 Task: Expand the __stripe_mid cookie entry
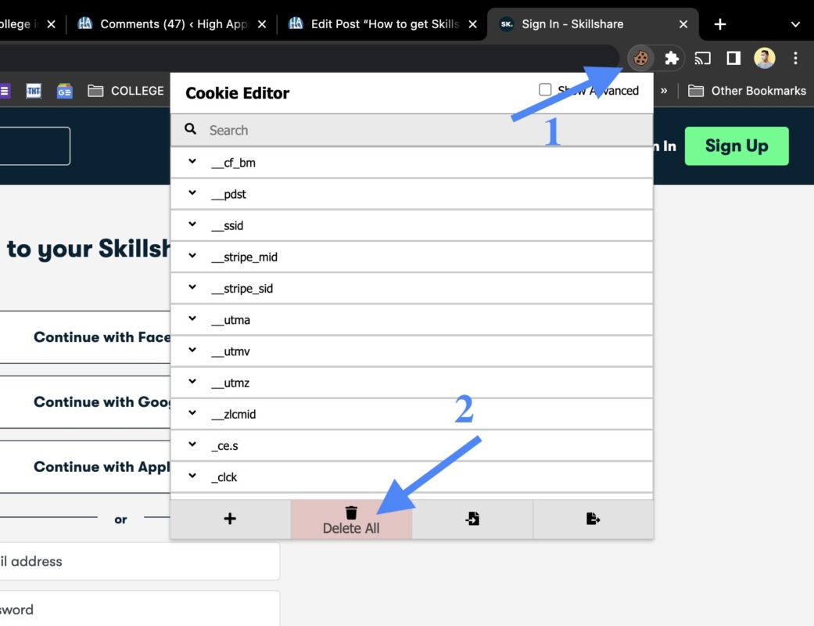[x=192, y=257]
